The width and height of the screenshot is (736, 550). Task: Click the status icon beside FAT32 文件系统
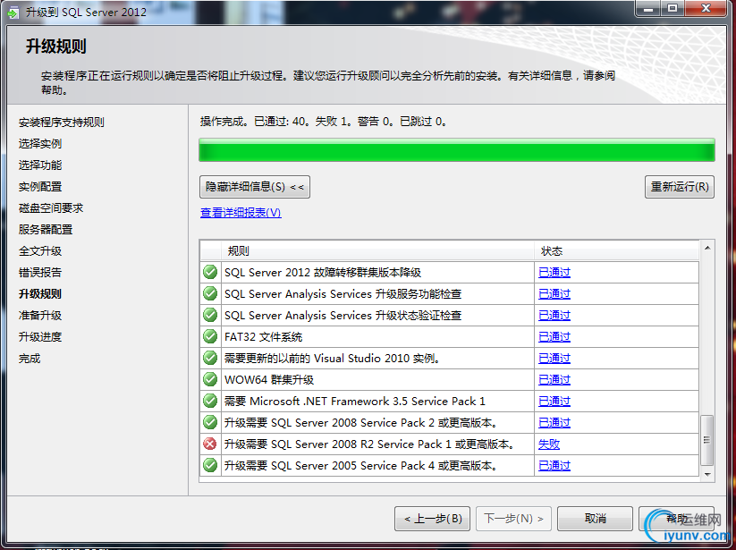(210, 336)
